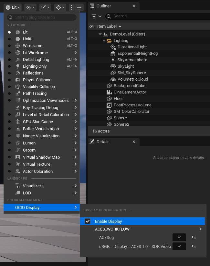Select VolumetricCloud actor icon
The image size is (210, 266).
tap(113, 79)
